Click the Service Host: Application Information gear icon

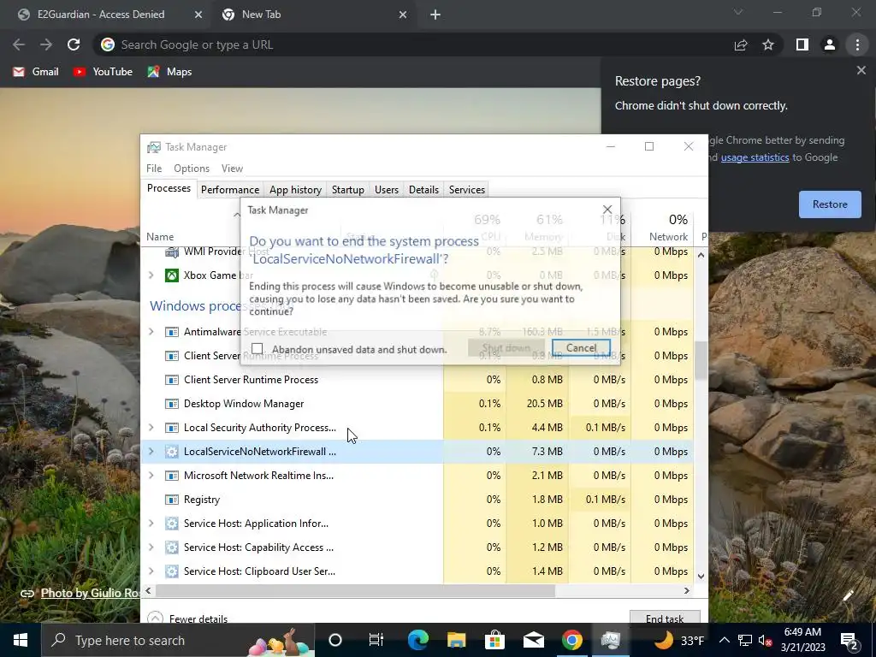(x=172, y=524)
